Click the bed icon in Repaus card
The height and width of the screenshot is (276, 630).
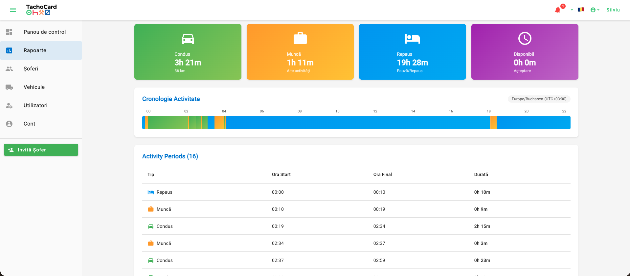click(413, 39)
